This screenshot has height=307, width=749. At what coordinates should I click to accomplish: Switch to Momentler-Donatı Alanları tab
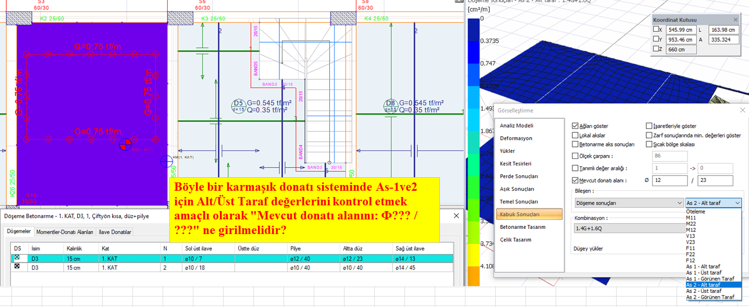click(65, 232)
